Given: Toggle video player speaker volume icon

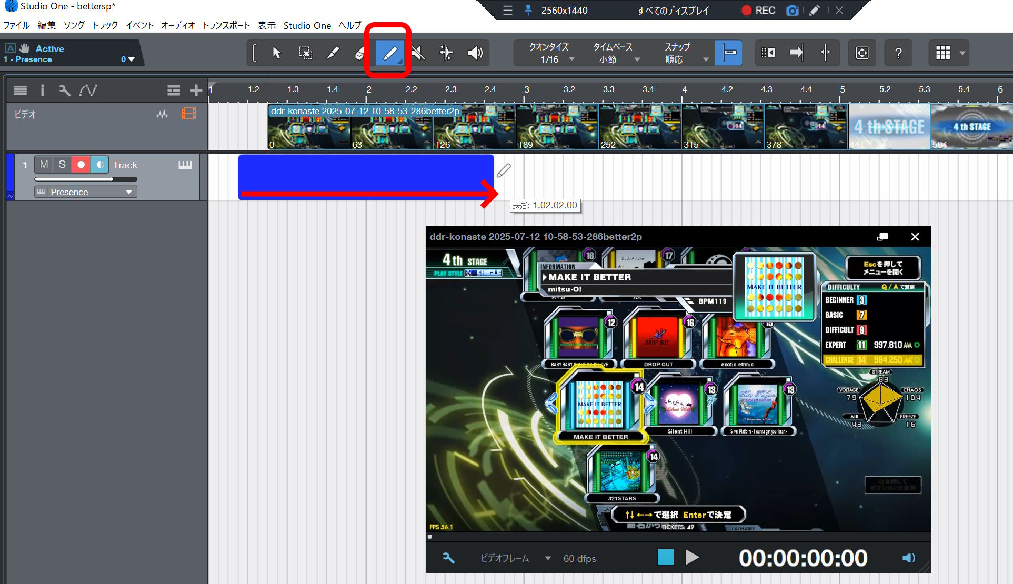Looking at the screenshot, I should [908, 558].
